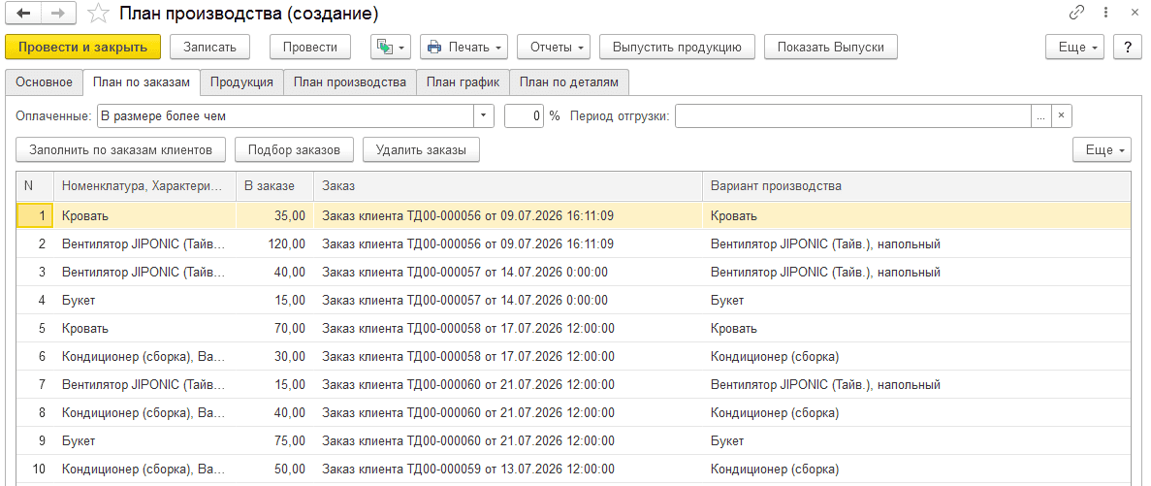Screen dimensions: 1151x486
Task: Click the Вариант производства column header
Action: pos(916,186)
